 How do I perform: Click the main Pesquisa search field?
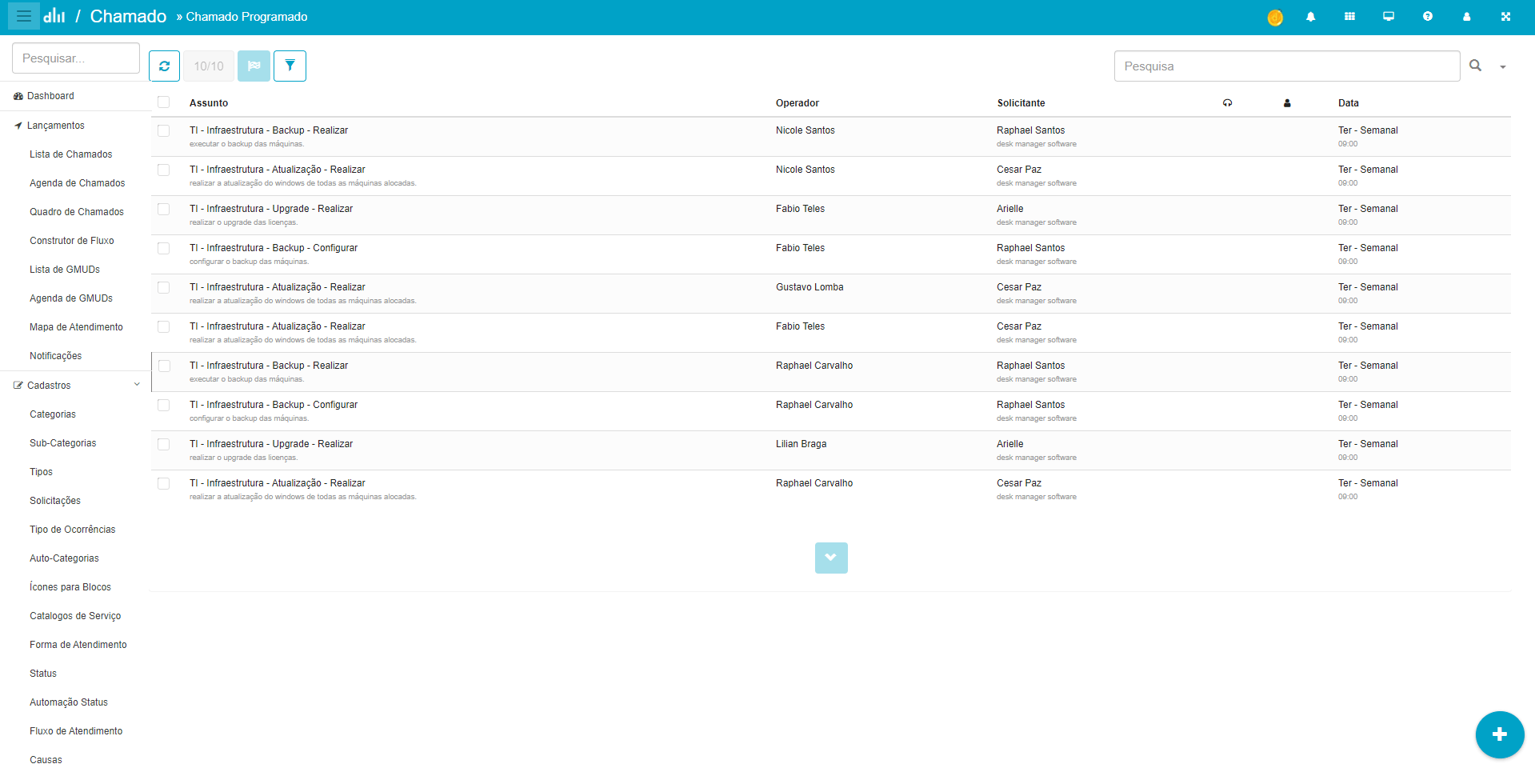pos(1286,66)
